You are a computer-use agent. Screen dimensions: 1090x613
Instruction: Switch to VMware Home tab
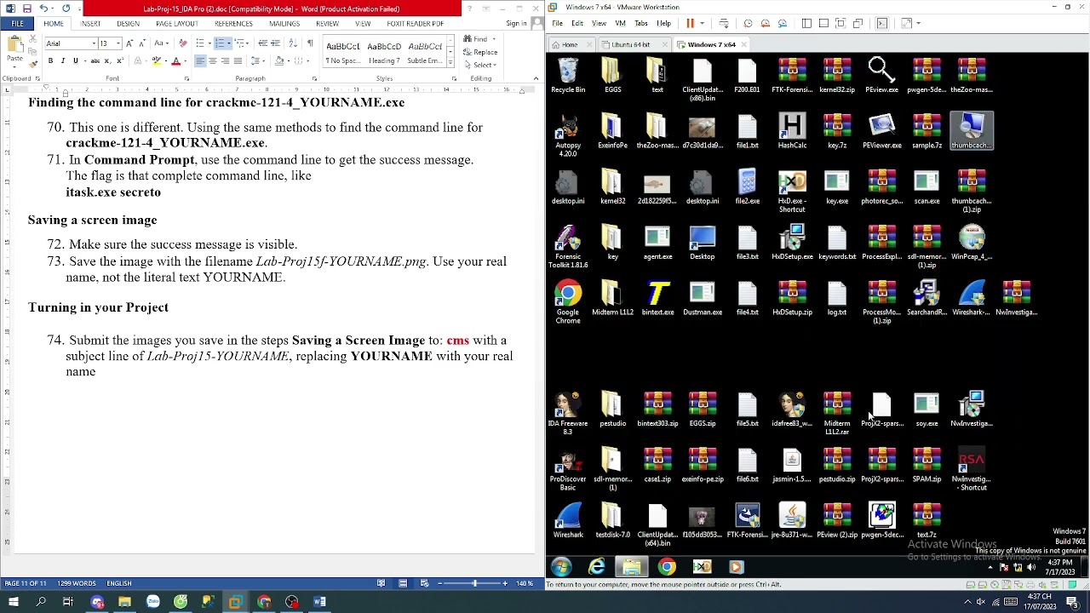[570, 44]
